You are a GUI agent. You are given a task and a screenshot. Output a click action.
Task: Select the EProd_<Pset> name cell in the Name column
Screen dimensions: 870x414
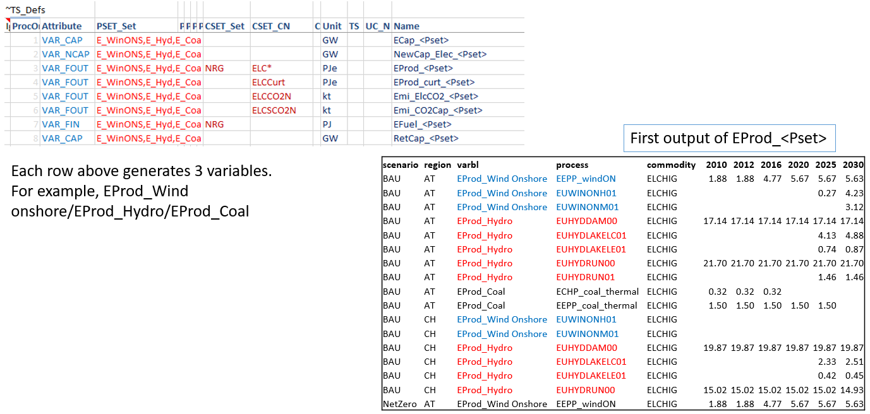[x=423, y=68]
